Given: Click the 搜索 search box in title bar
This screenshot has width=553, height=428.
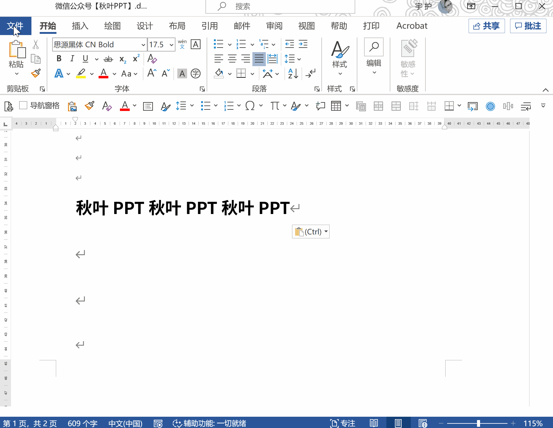Looking at the screenshot, I should coord(280,6).
